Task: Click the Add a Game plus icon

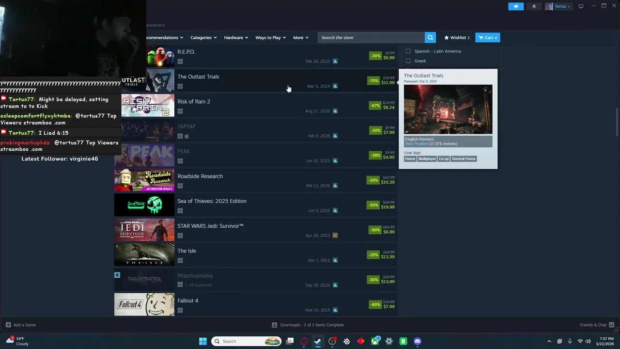Action: [x=8, y=325]
